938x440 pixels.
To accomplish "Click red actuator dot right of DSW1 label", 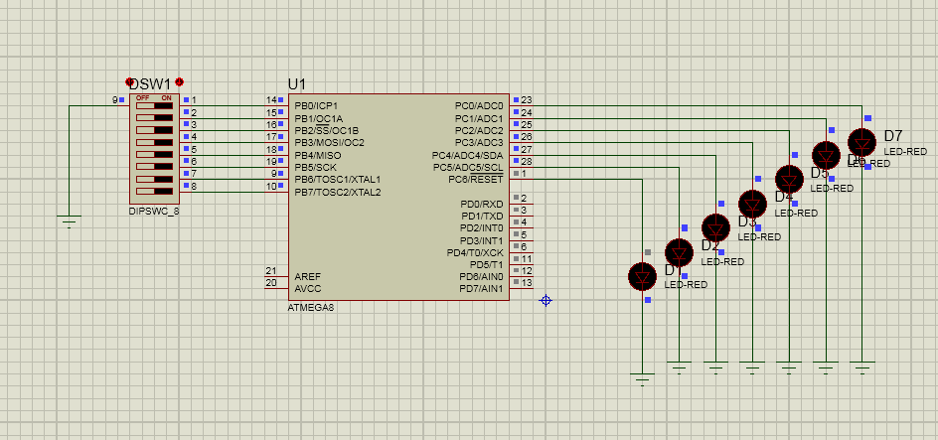I will click(x=180, y=81).
